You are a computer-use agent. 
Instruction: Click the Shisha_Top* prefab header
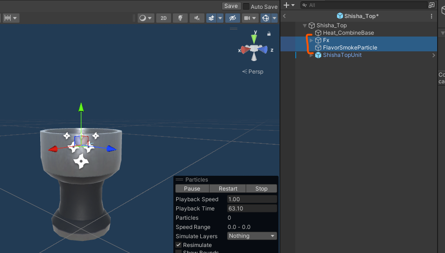pyautogui.click(x=357, y=16)
